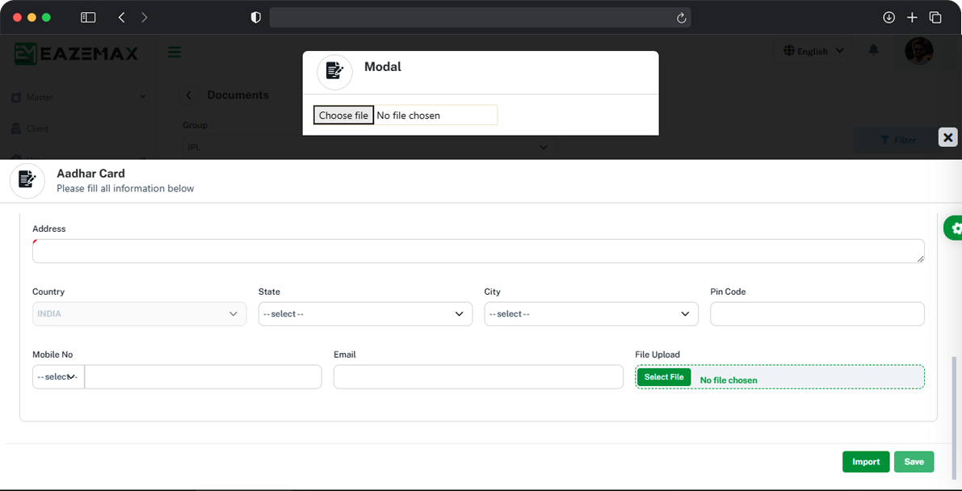Open the privacy shield icon
Screen dimensions: 962x491
tap(256, 18)
